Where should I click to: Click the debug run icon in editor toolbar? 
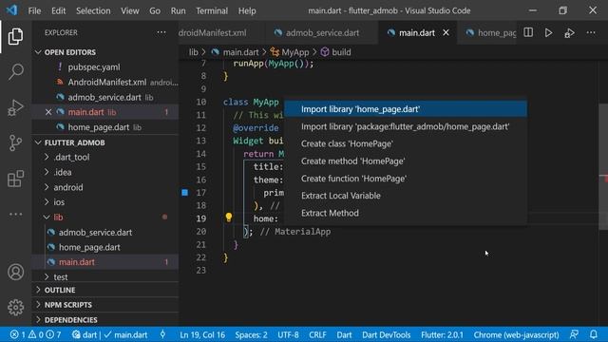(x=569, y=33)
